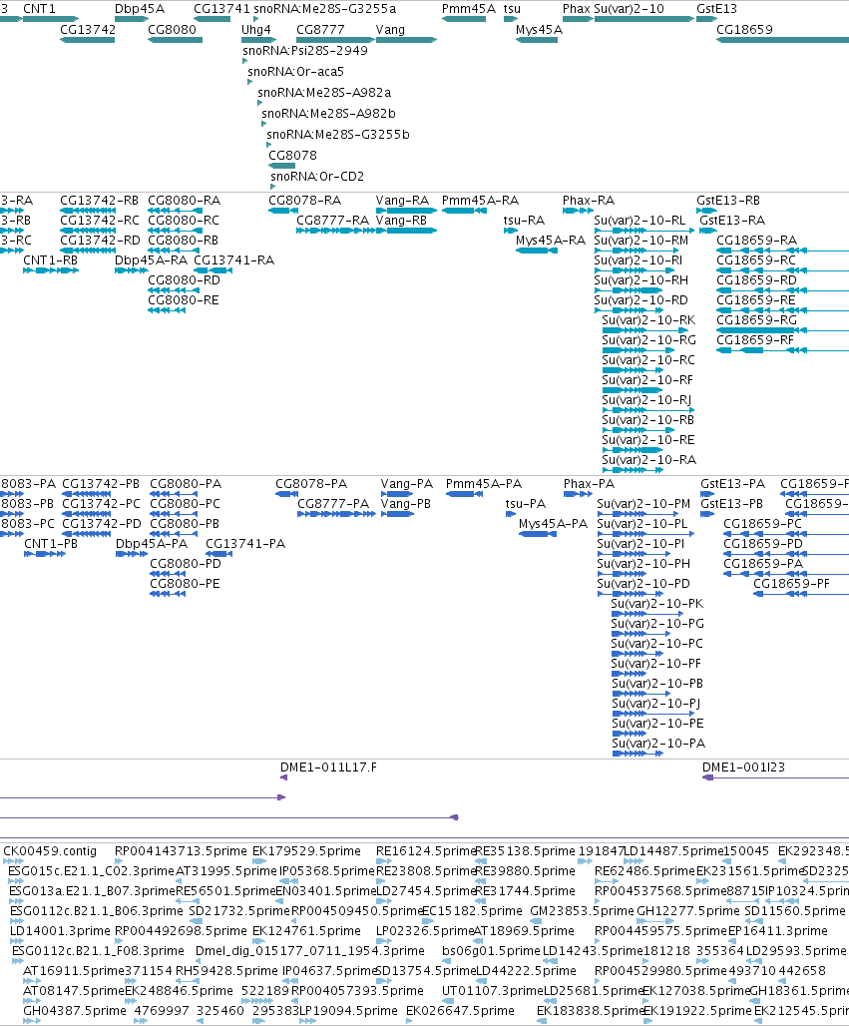Select the CNT1-PB protein label
The width and height of the screenshot is (849, 1026).
[51, 543]
